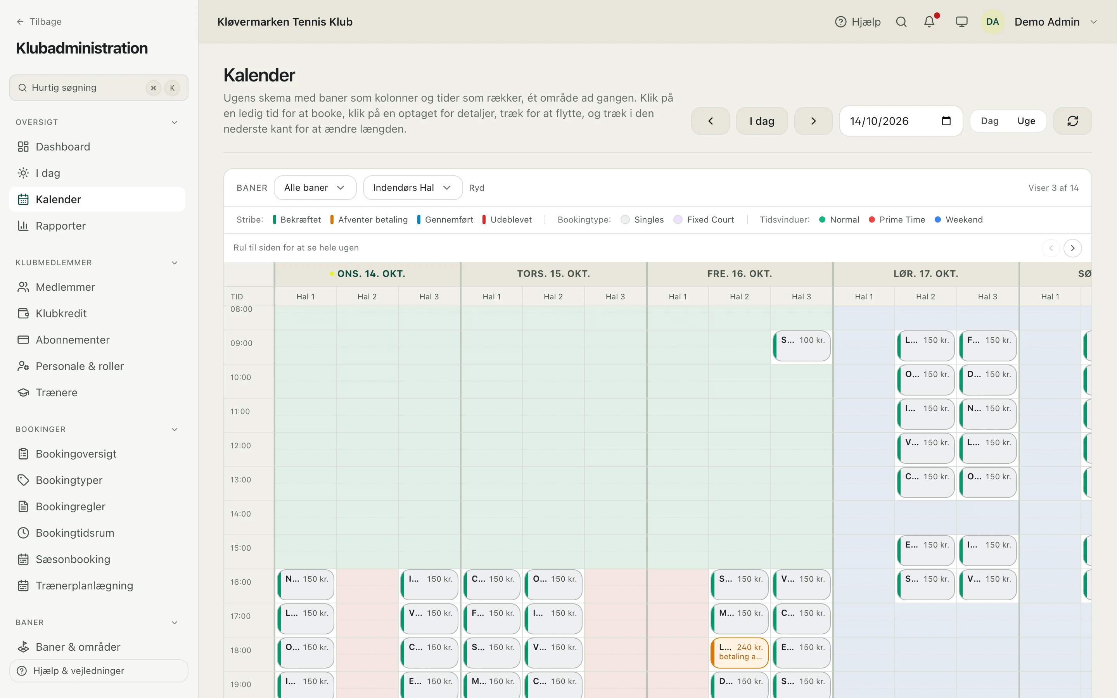Focus the Hurtig søgning search field
This screenshot has height=698, width=1117.
pos(98,88)
